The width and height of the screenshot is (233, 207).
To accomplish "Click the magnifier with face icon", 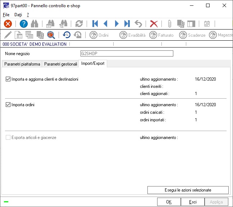I will click(51, 35).
